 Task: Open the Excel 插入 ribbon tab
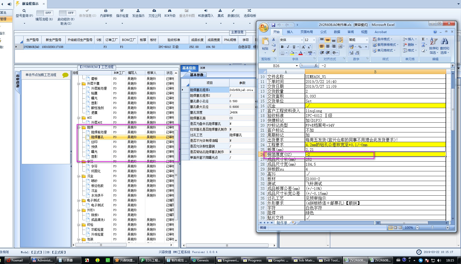pos(290,32)
